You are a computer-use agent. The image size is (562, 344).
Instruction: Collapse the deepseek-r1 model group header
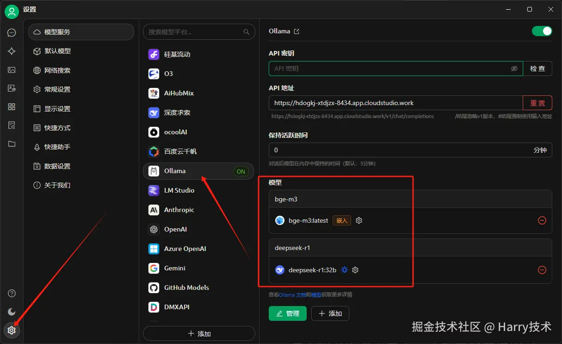pos(410,248)
